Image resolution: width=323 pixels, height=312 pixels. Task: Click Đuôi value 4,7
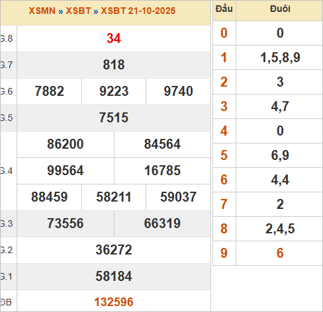[x=280, y=107]
